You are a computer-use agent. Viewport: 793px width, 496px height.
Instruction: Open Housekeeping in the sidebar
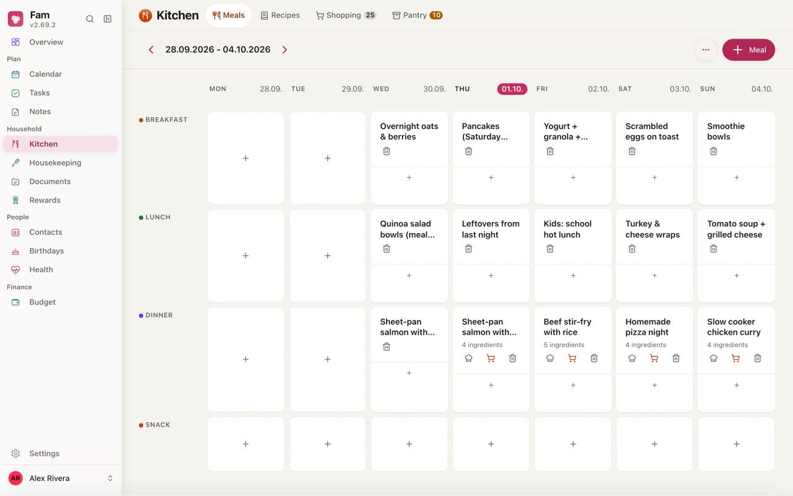pos(61,162)
